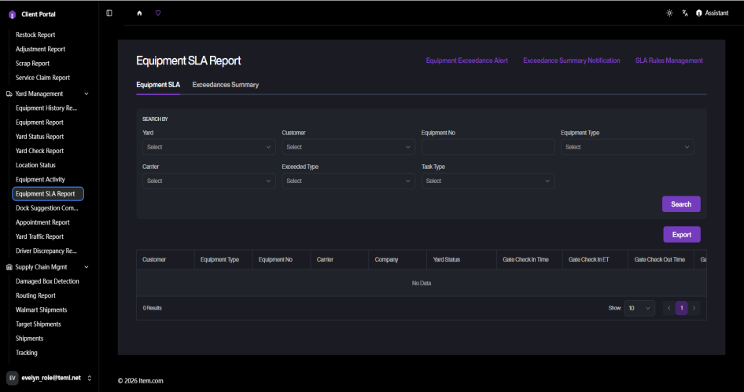Screen dimensions: 744x392
Task: Switch to Exceedances Summary tab
Action: (x=226, y=85)
